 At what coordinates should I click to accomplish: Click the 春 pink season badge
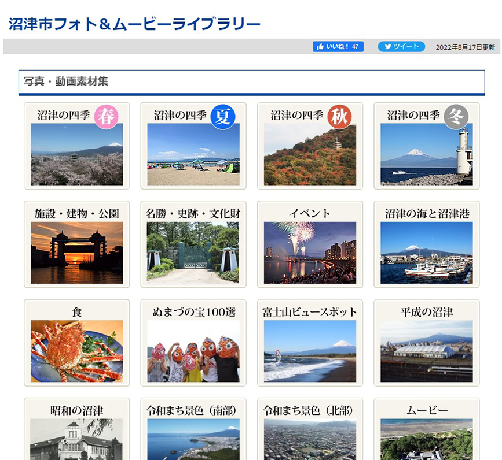[x=106, y=117]
